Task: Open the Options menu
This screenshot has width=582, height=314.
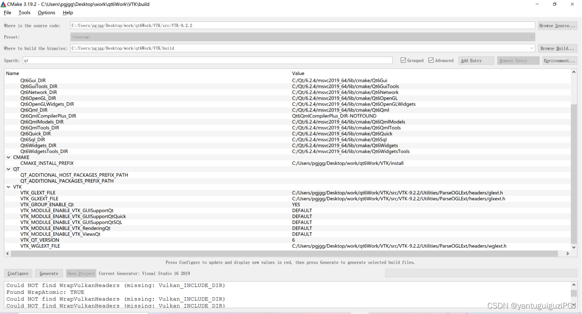Action: point(46,12)
